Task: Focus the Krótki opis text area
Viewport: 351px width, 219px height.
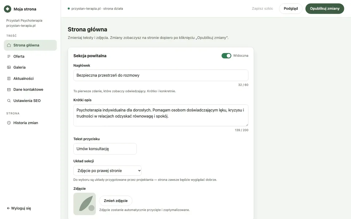Action: [x=161, y=115]
